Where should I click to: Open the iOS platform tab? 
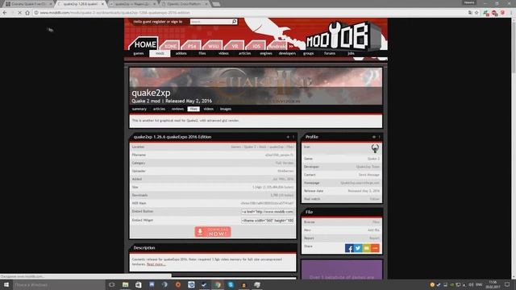pos(256,46)
